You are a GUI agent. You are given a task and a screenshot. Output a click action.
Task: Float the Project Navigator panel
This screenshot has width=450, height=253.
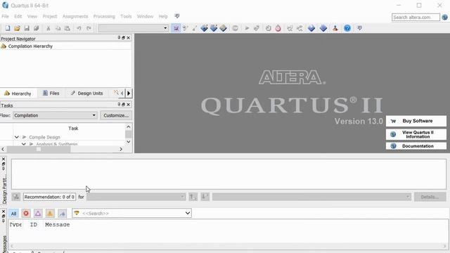click(x=124, y=37)
